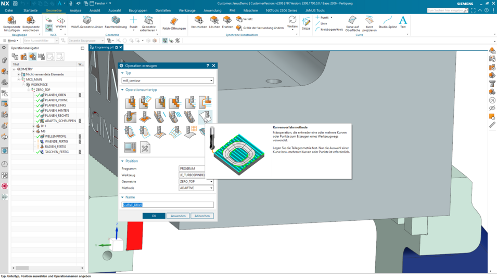Collapse the Position section
497x279 pixels.
(x=123, y=161)
